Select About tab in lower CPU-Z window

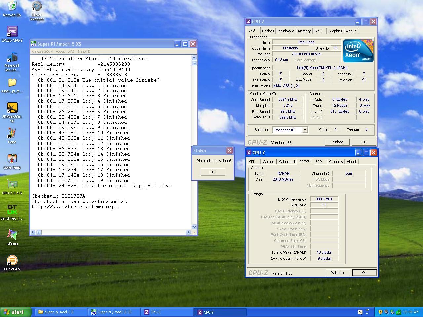(x=352, y=162)
